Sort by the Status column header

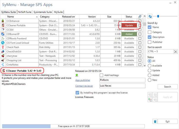click(x=129, y=17)
